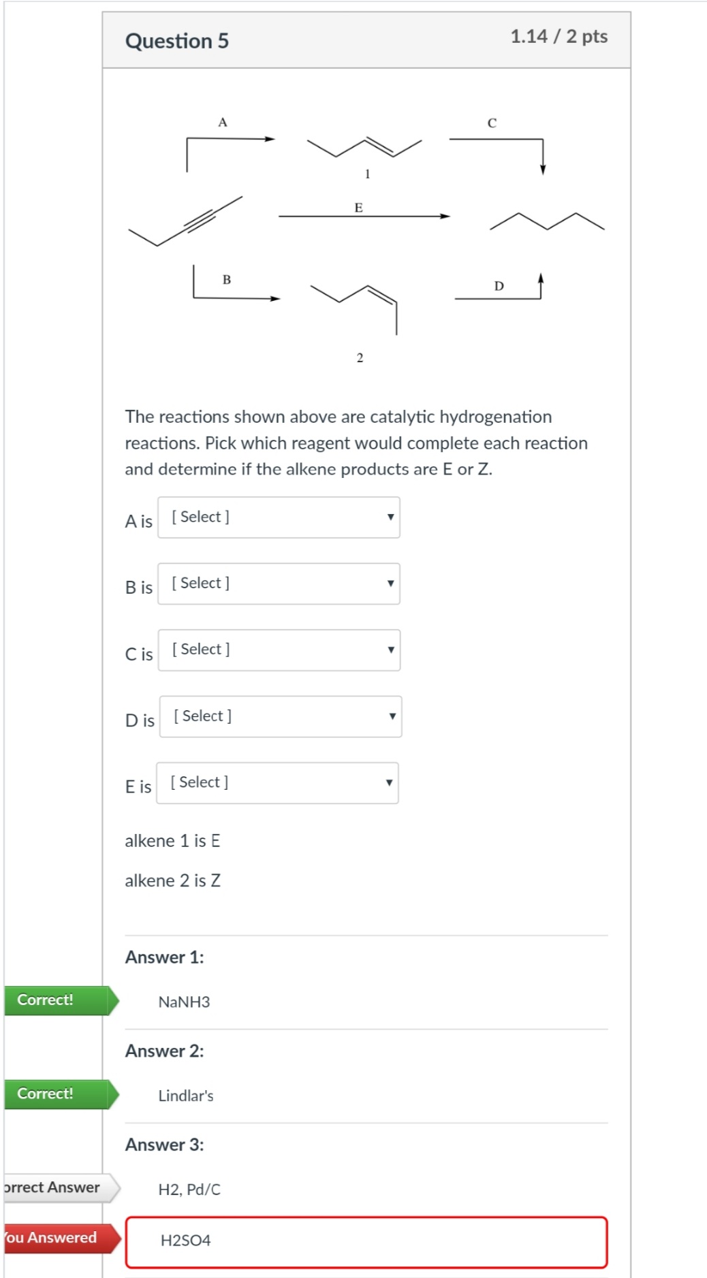Click the Correct Answer label tag
The width and height of the screenshot is (707, 1278).
[x=54, y=1187]
